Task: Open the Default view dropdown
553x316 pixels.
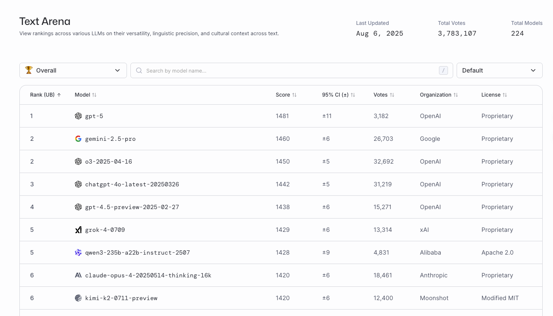Action: [x=499, y=70]
